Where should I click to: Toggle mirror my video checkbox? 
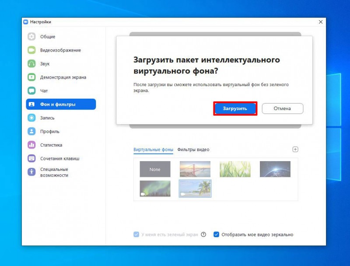[x=216, y=235]
